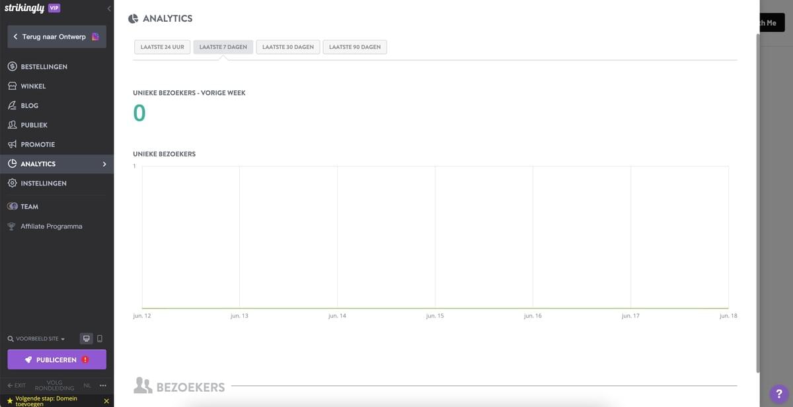Click the page's vertical scrollbar

tap(759, 198)
